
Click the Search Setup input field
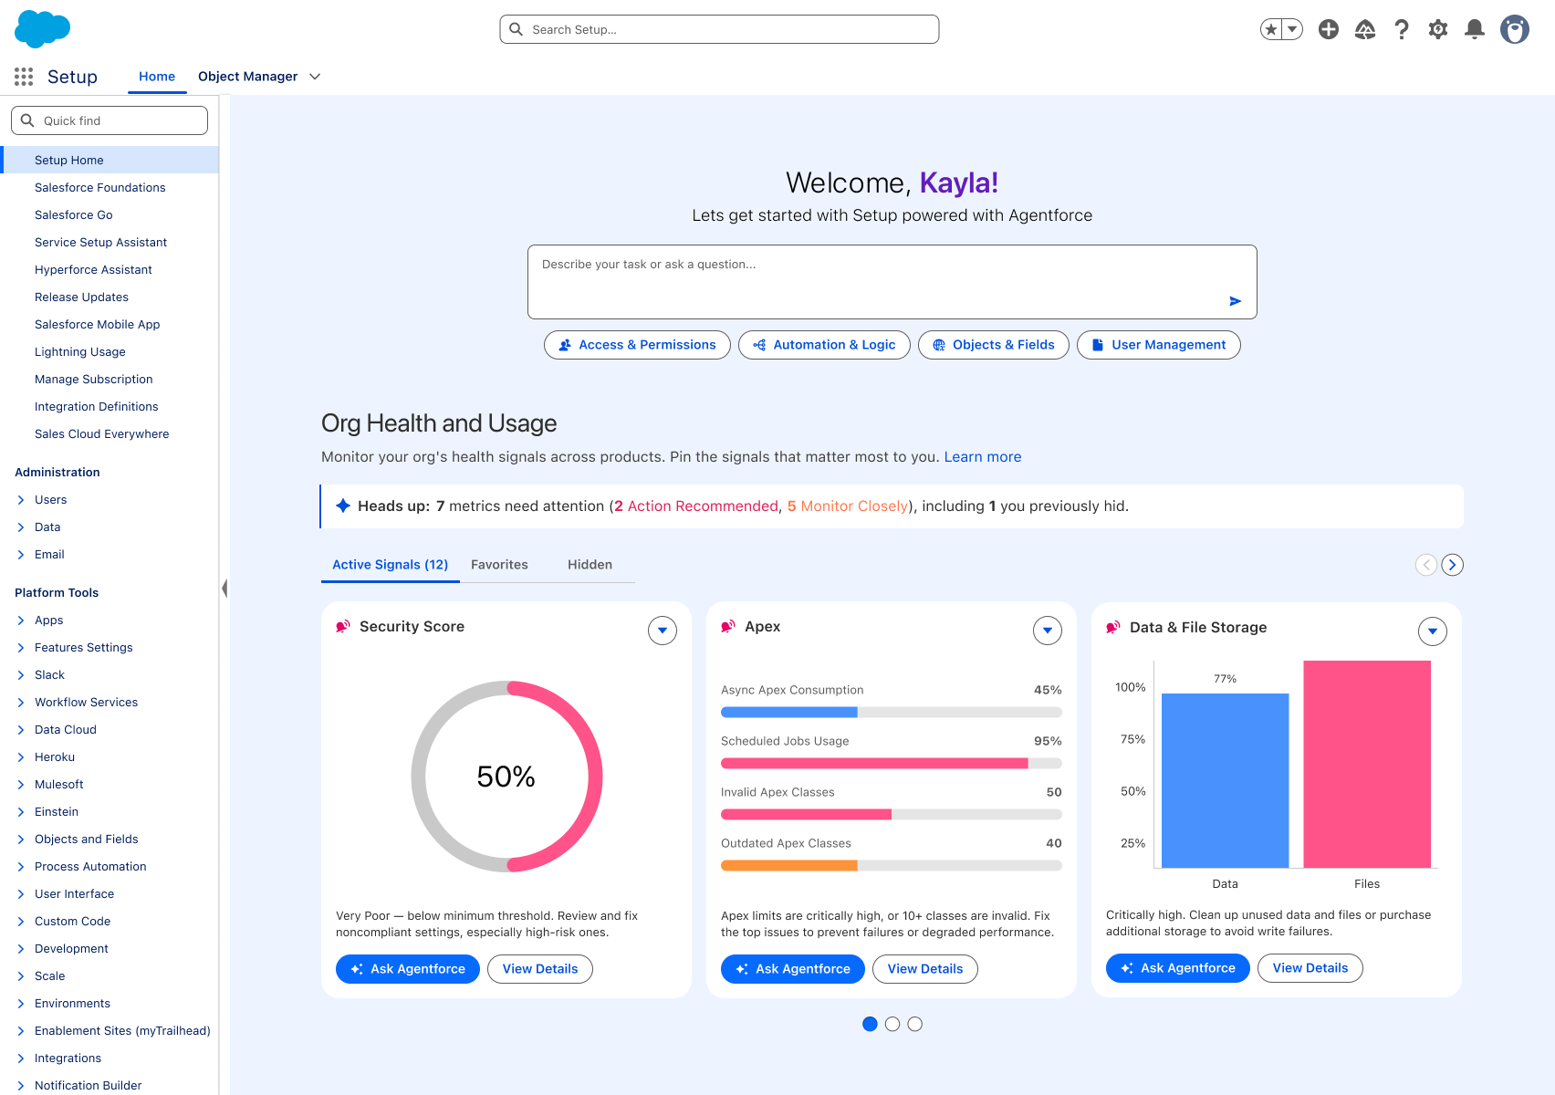coord(719,29)
